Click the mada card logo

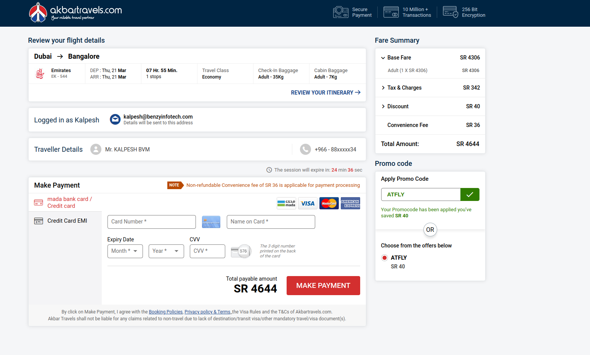point(286,204)
